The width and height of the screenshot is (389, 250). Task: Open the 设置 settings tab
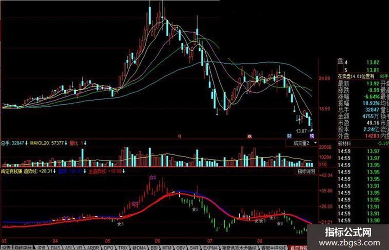click(x=6, y=248)
